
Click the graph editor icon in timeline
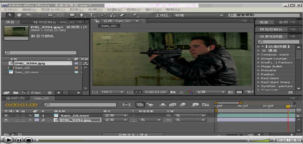point(205,105)
